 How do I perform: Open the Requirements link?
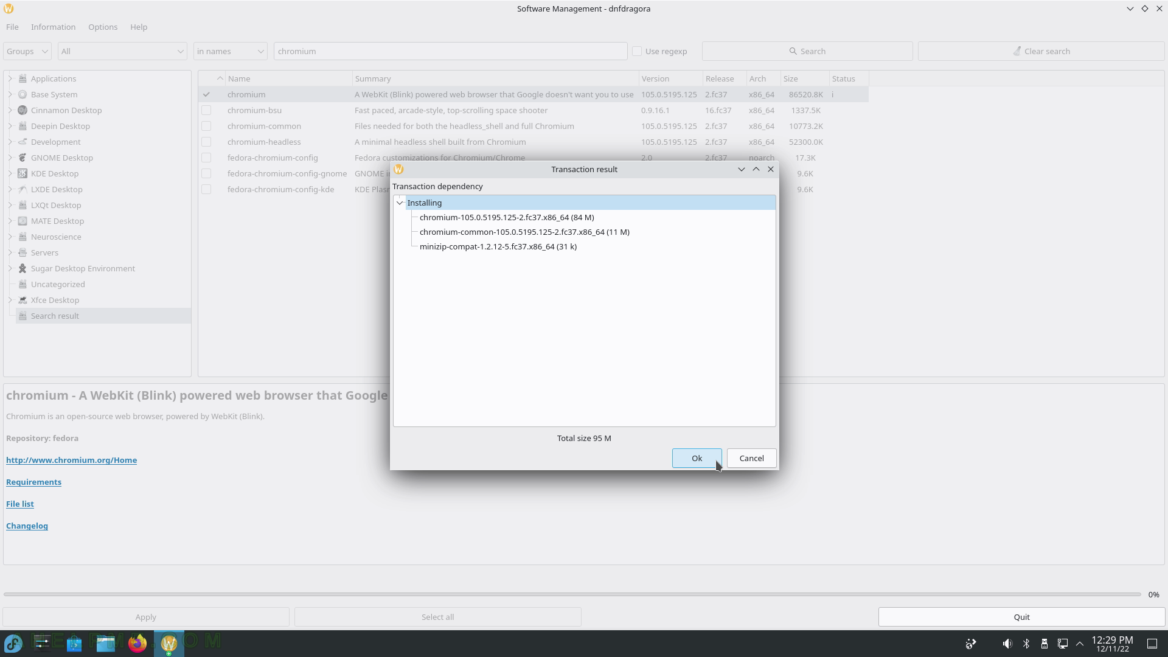point(33,482)
